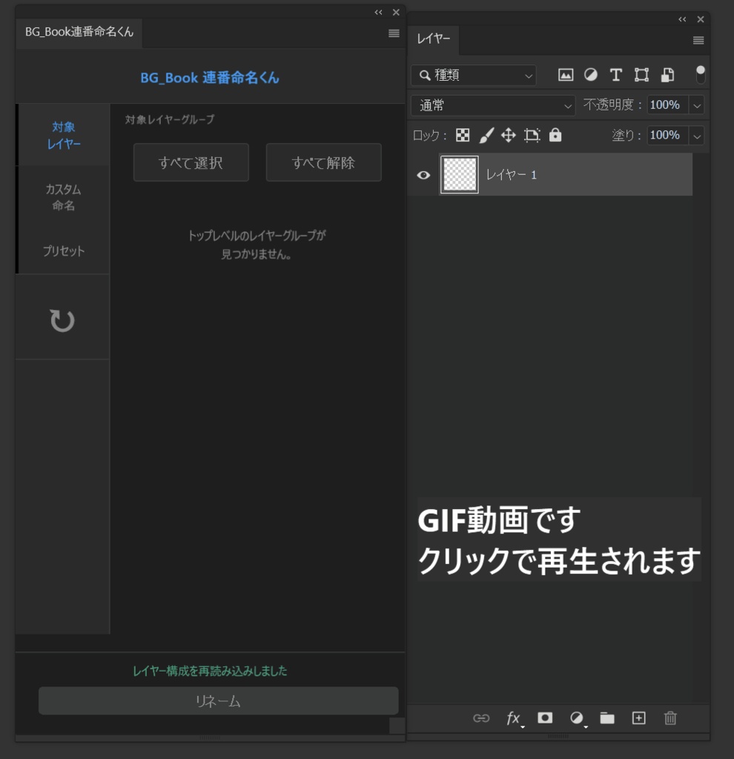Viewport: 734px width, 759px height.
Task: Collapse the レイヤー panel with double chevron
Action: [x=682, y=19]
